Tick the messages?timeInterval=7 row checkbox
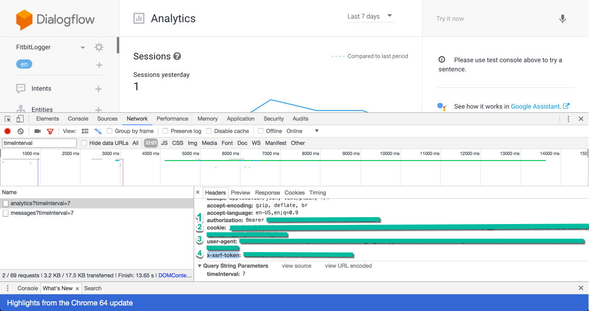Screen dimensions: 589x311 click(x=6, y=213)
